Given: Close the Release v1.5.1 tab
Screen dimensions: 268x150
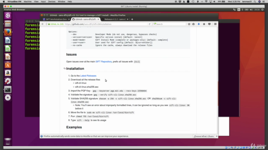Looking at the screenshot, I should (127, 20).
